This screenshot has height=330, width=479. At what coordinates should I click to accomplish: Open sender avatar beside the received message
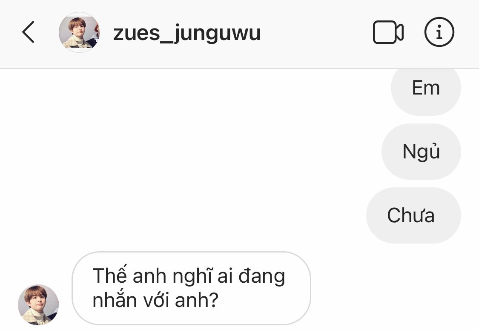click(x=38, y=304)
